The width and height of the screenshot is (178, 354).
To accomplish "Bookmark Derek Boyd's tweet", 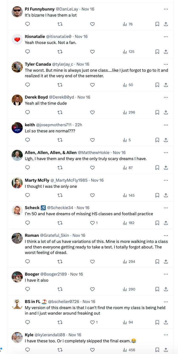I will coord(157,112).
